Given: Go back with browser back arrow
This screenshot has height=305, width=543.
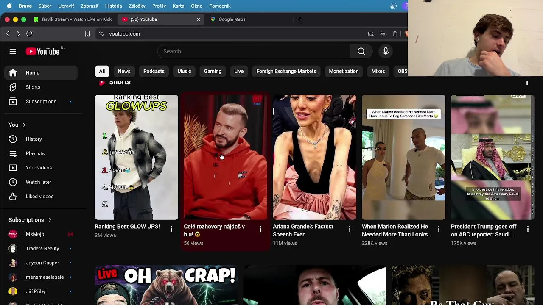Looking at the screenshot, I should pos(8,33).
